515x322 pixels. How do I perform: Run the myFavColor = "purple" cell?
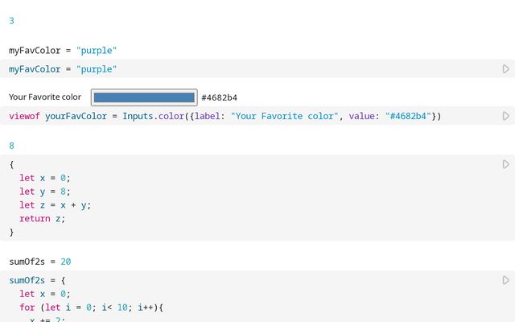tap(505, 70)
